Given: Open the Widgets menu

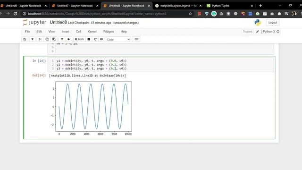Looking at the screenshot, I should point(109,32).
